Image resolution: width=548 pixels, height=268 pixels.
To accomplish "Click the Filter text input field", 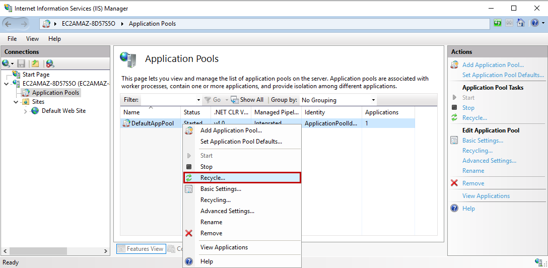I will pos(167,100).
